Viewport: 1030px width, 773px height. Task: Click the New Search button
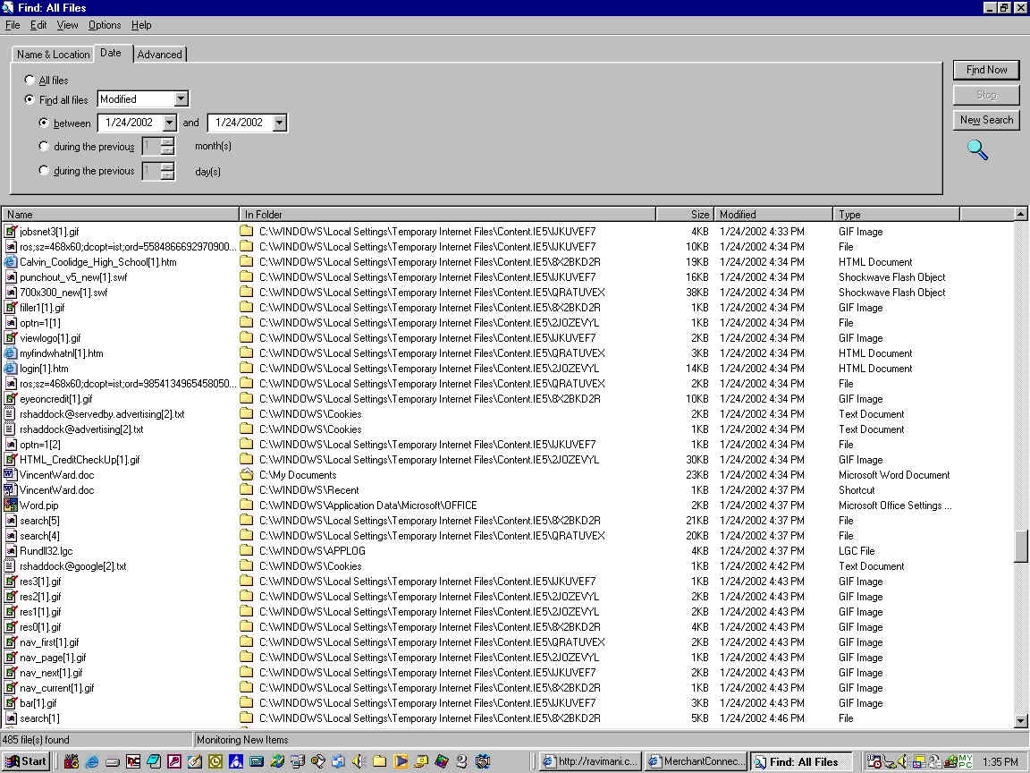click(x=986, y=120)
